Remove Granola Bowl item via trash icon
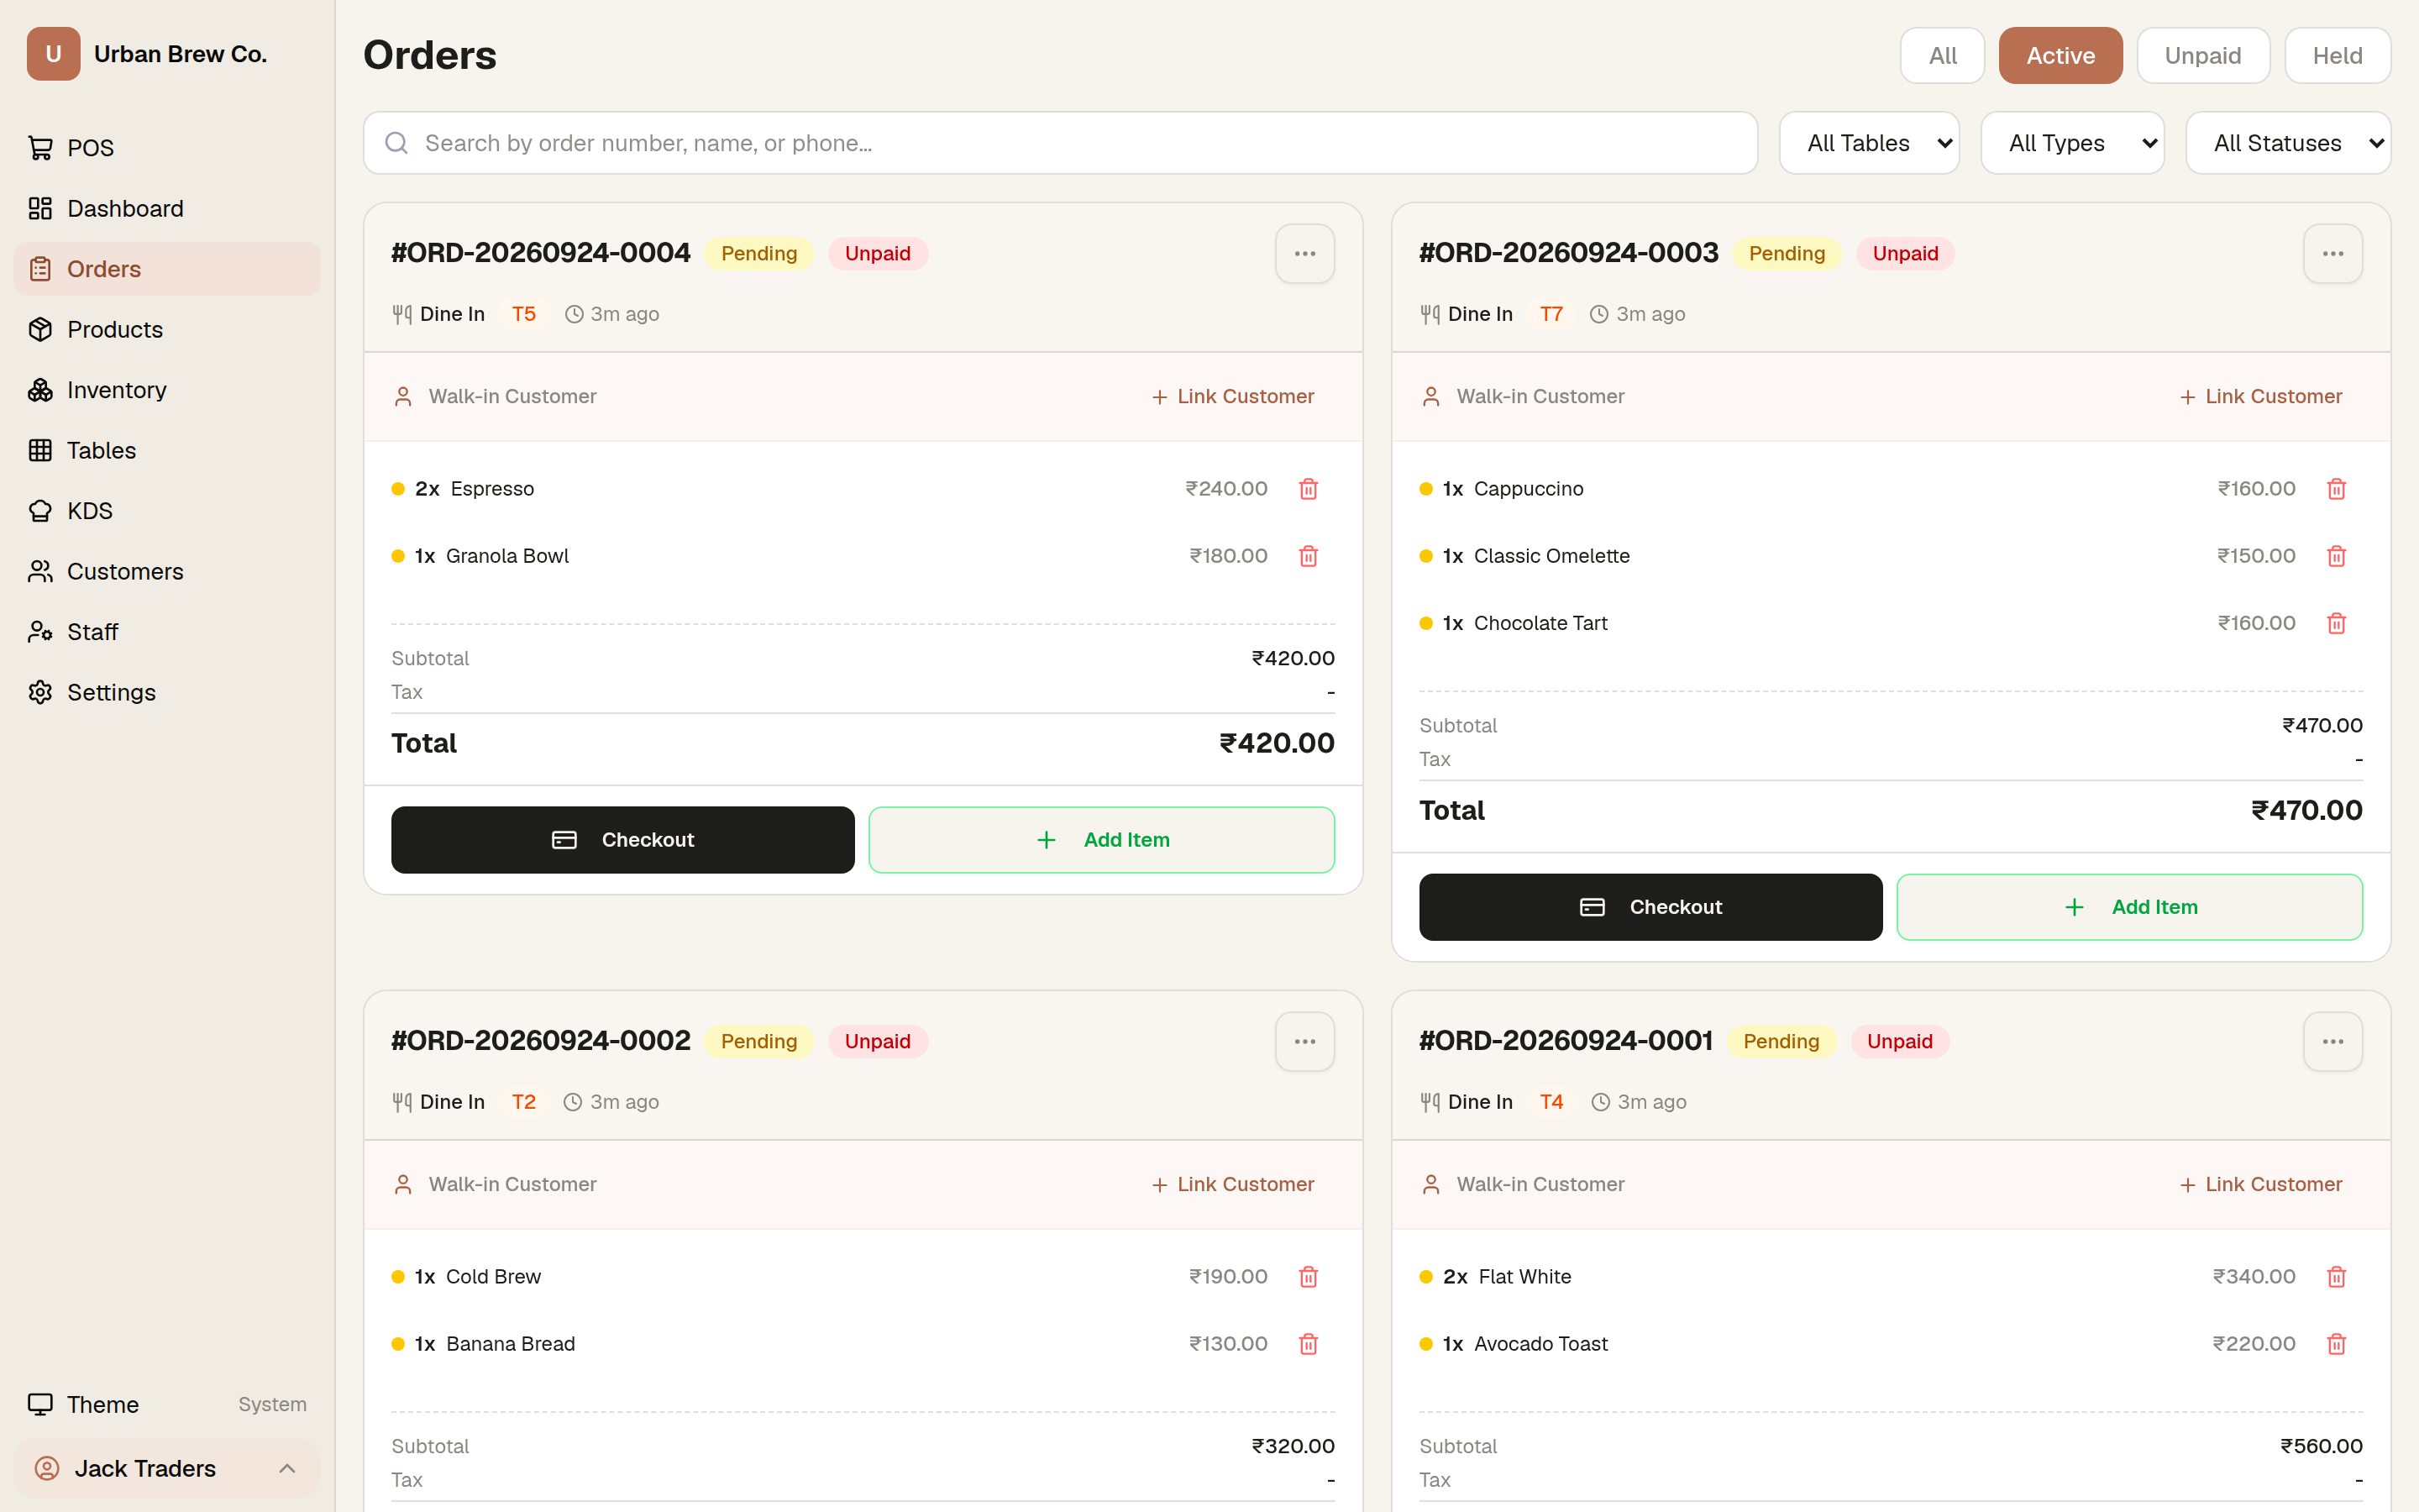Screen dimensions: 2419x1512 pyautogui.click(x=1308, y=556)
